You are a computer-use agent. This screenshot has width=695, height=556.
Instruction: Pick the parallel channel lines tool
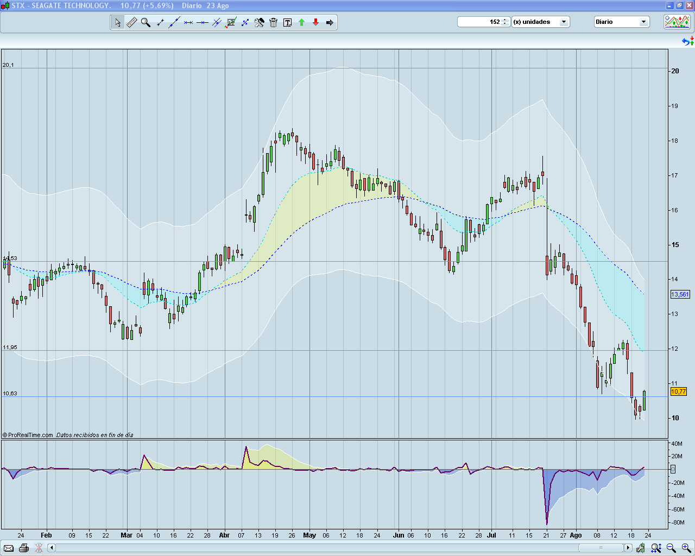click(216, 22)
